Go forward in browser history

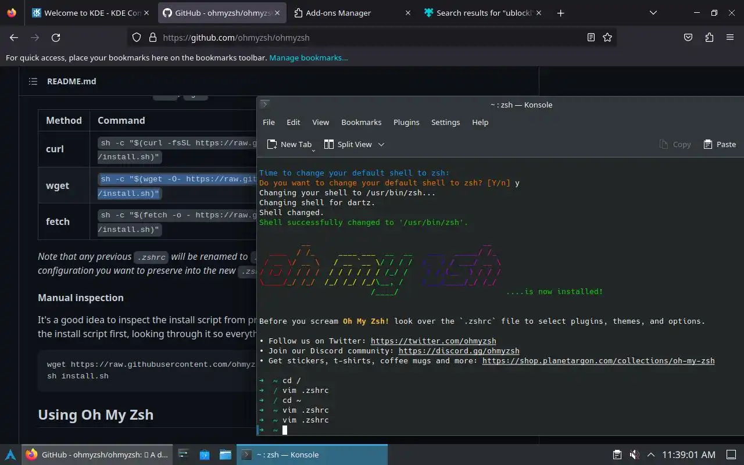point(35,37)
